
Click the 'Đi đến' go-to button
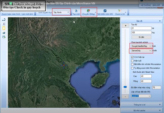click(141, 37)
